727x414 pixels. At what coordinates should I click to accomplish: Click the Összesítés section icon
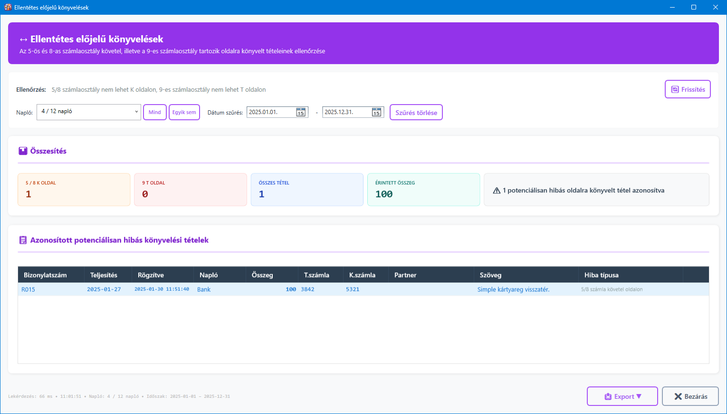(23, 151)
